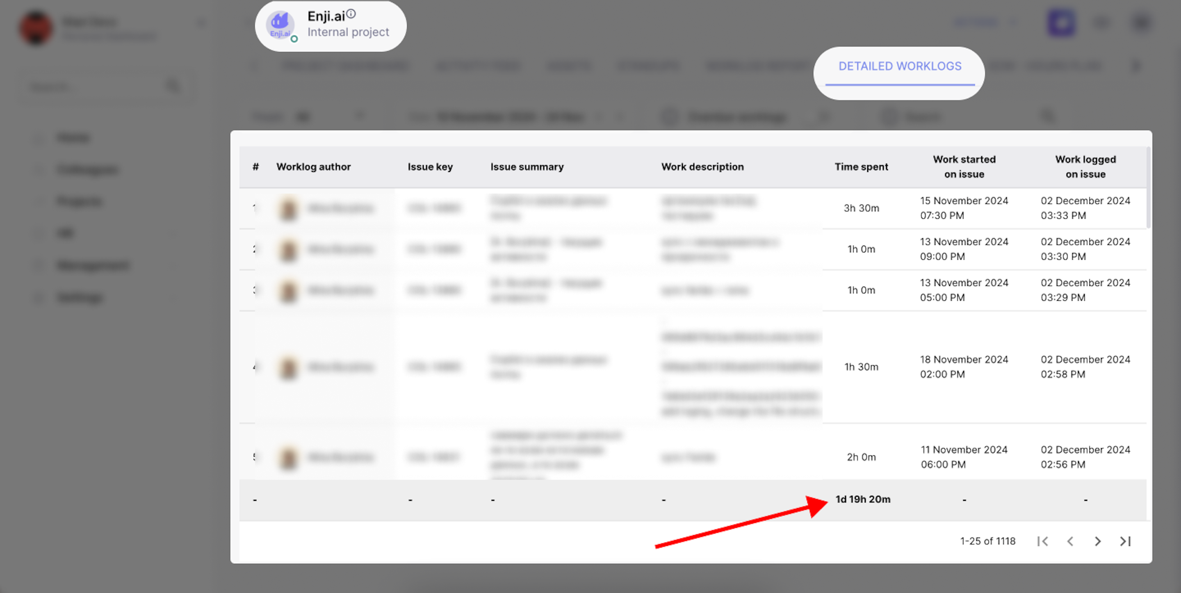Go to the previous worklogs page
Viewport: 1181px width, 593px height.
(1070, 541)
